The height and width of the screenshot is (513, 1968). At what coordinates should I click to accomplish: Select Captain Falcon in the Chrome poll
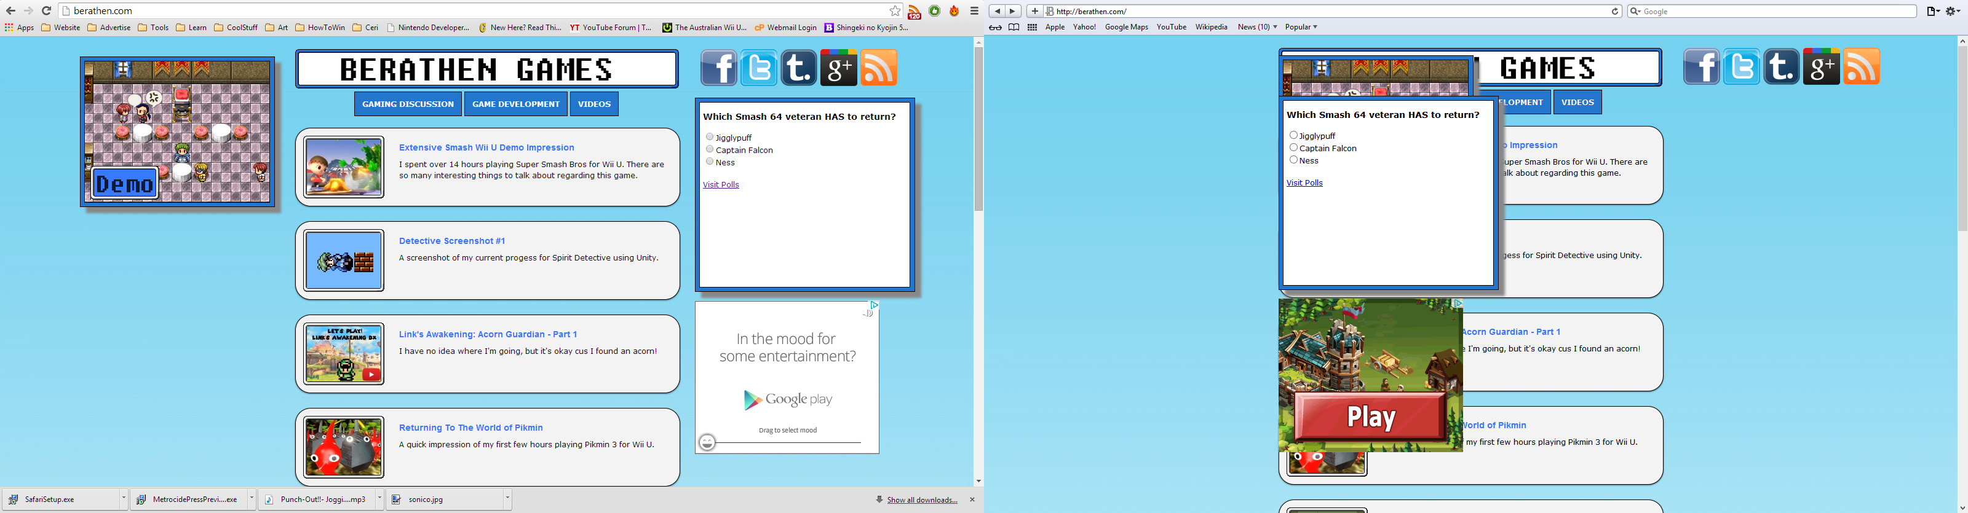[710, 150]
